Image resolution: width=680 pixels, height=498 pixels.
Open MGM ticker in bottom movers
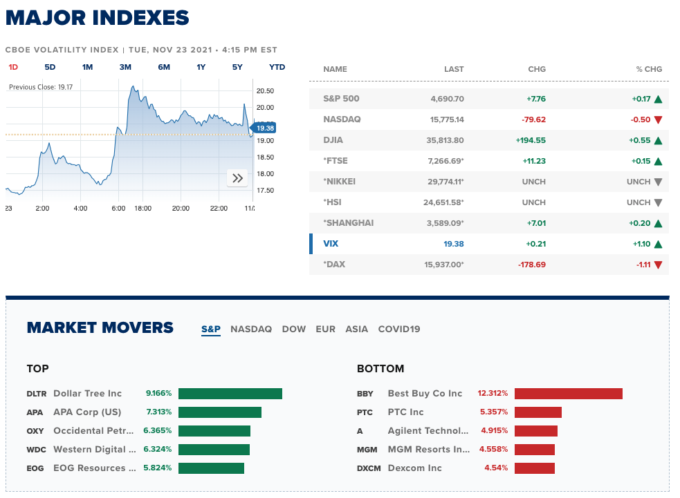click(367, 450)
